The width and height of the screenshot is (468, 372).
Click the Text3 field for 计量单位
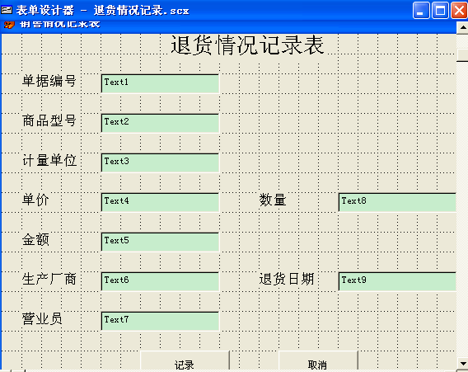[161, 163]
